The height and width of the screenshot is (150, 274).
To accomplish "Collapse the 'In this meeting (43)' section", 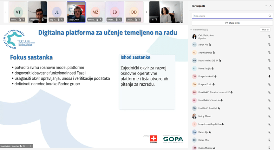I will 191,29.
